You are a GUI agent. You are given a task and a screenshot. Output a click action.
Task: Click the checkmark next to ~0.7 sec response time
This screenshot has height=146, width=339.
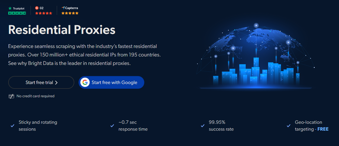click(112, 126)
